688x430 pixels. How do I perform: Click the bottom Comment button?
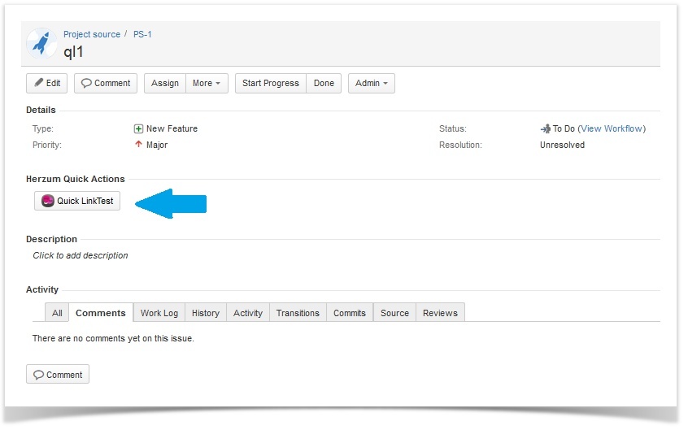[x=58, y=375]
